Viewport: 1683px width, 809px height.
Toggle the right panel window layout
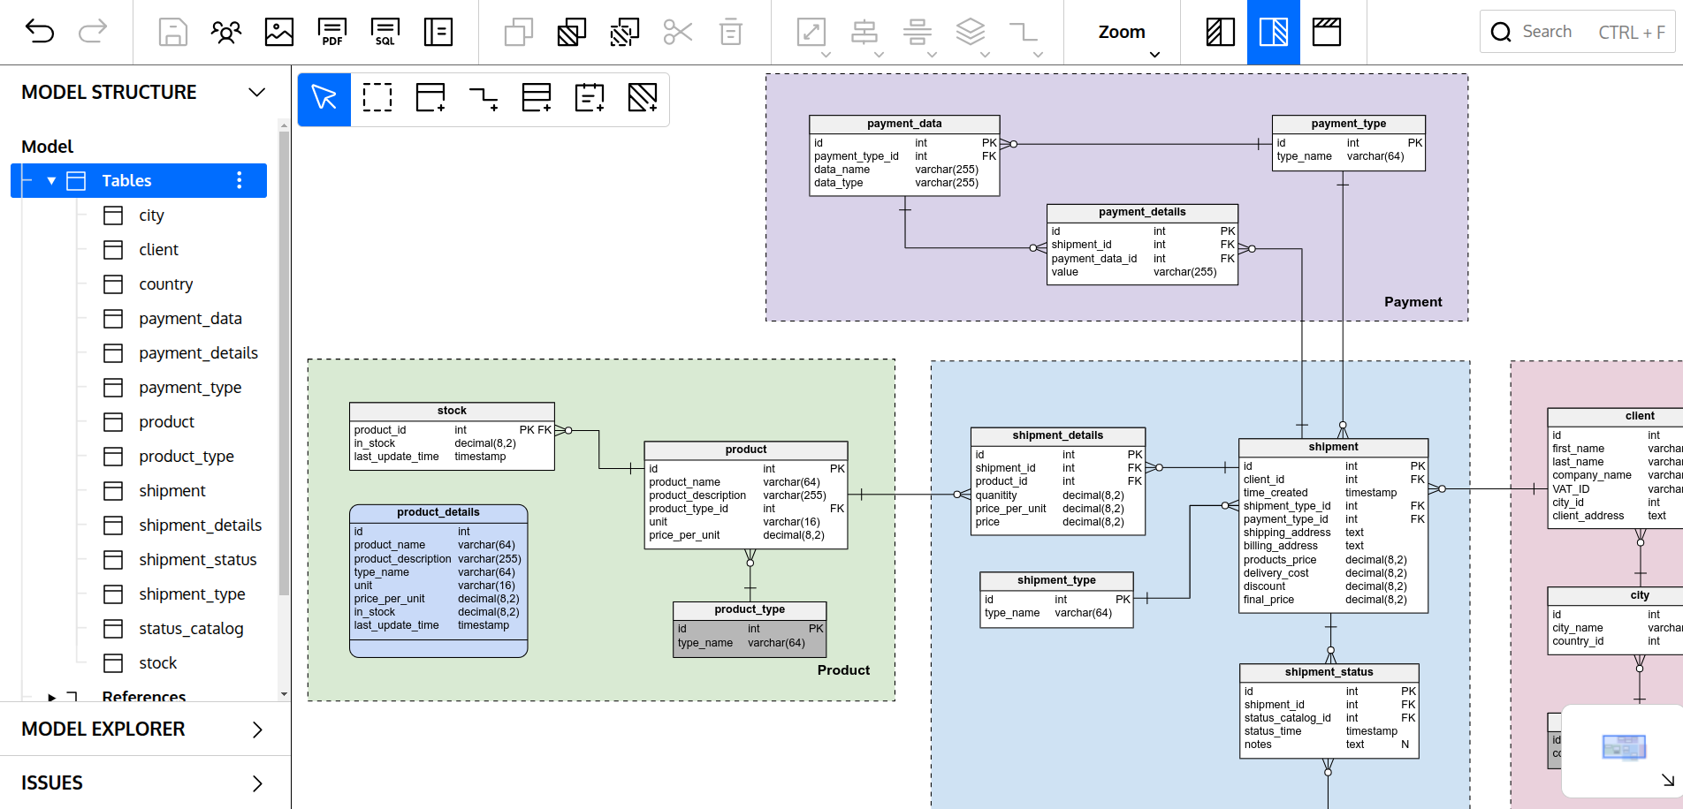pos(1327,32)
